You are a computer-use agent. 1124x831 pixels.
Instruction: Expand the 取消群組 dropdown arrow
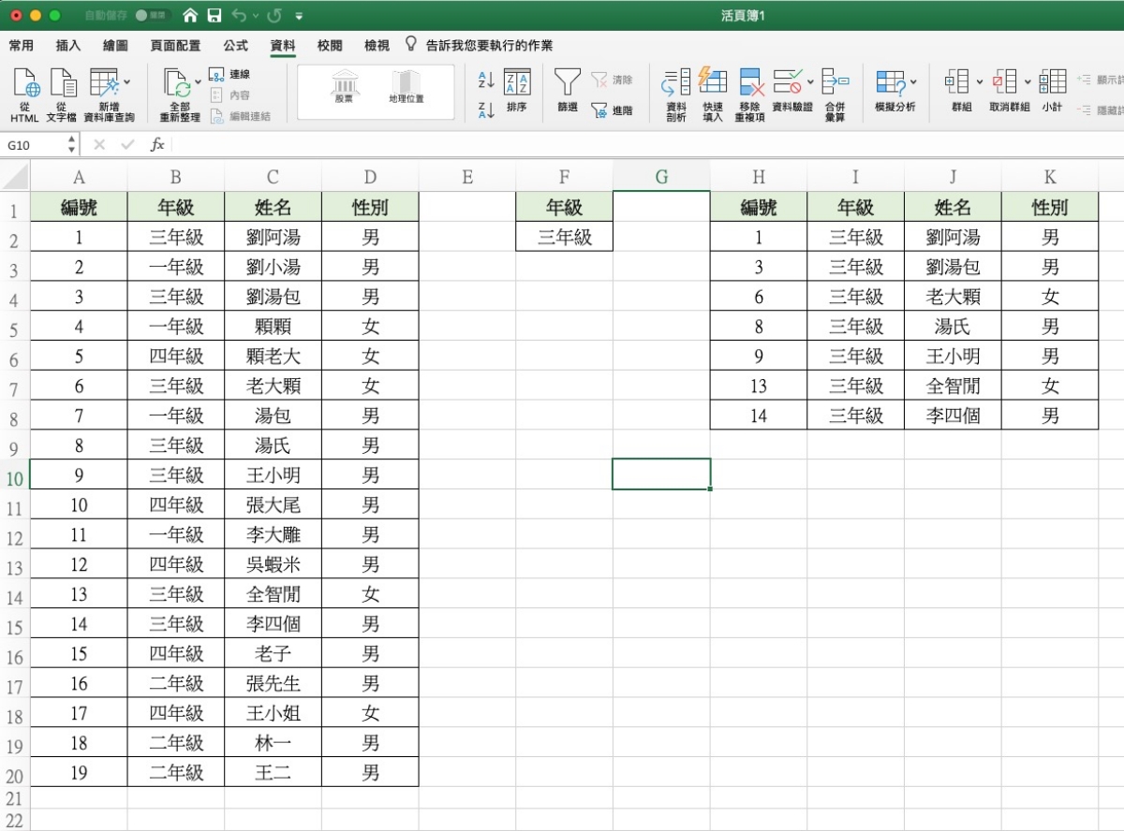(x=1028, y=81)
